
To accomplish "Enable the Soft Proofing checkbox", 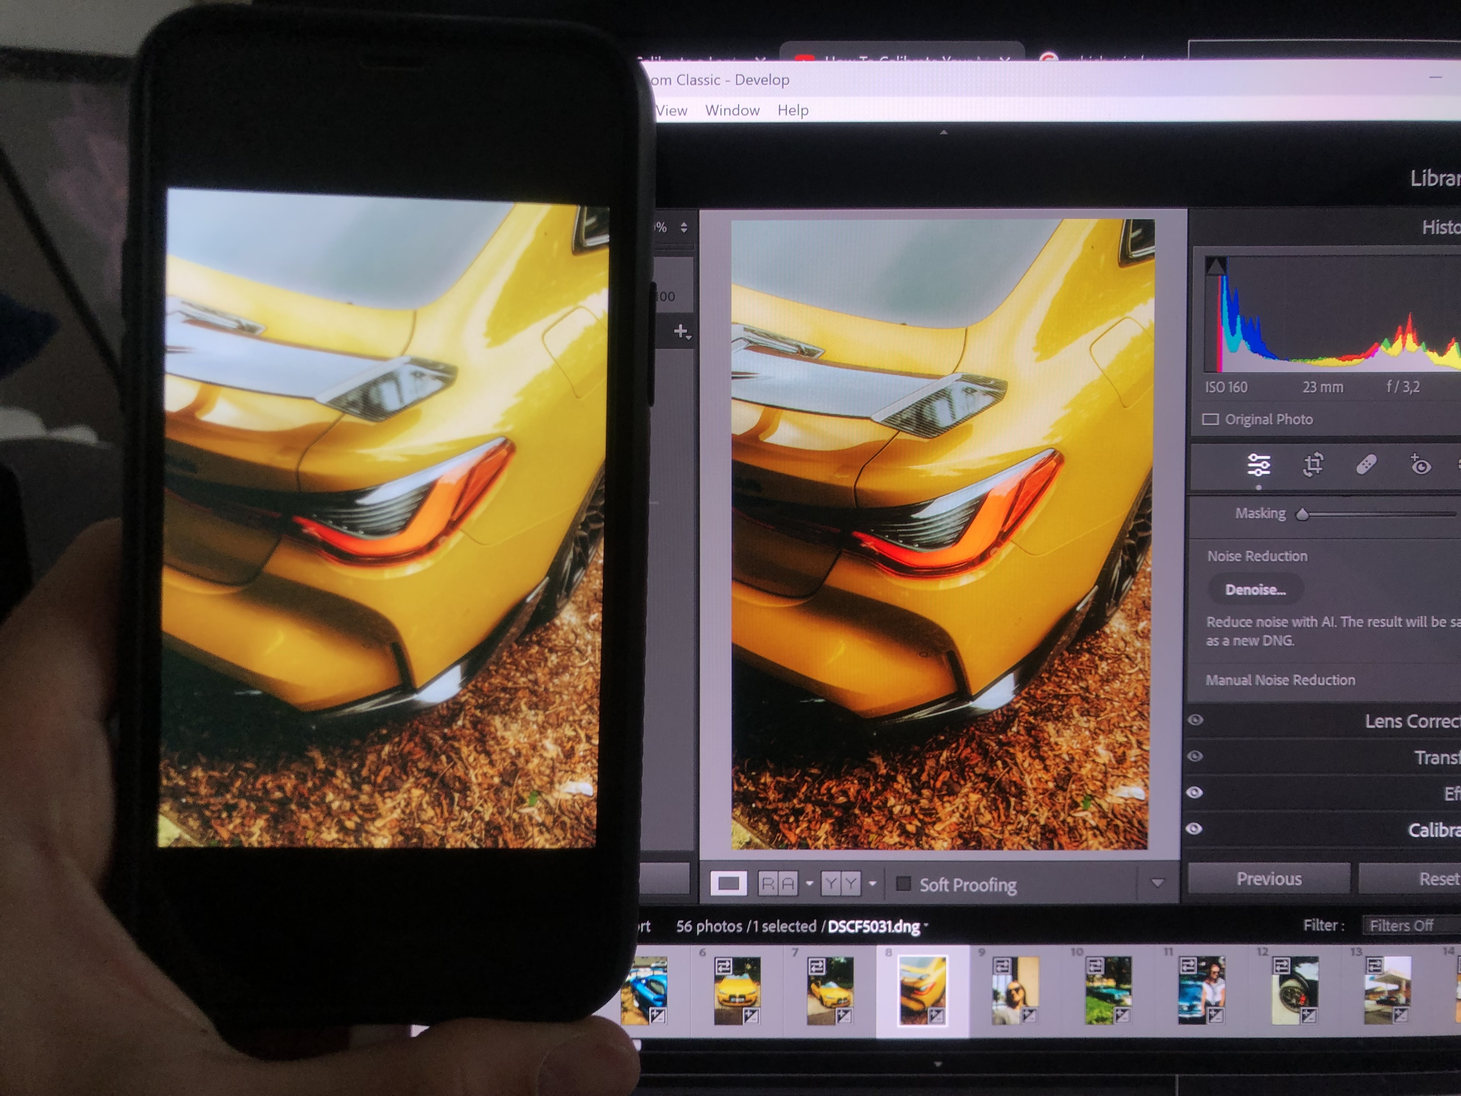I will (903, 884).
